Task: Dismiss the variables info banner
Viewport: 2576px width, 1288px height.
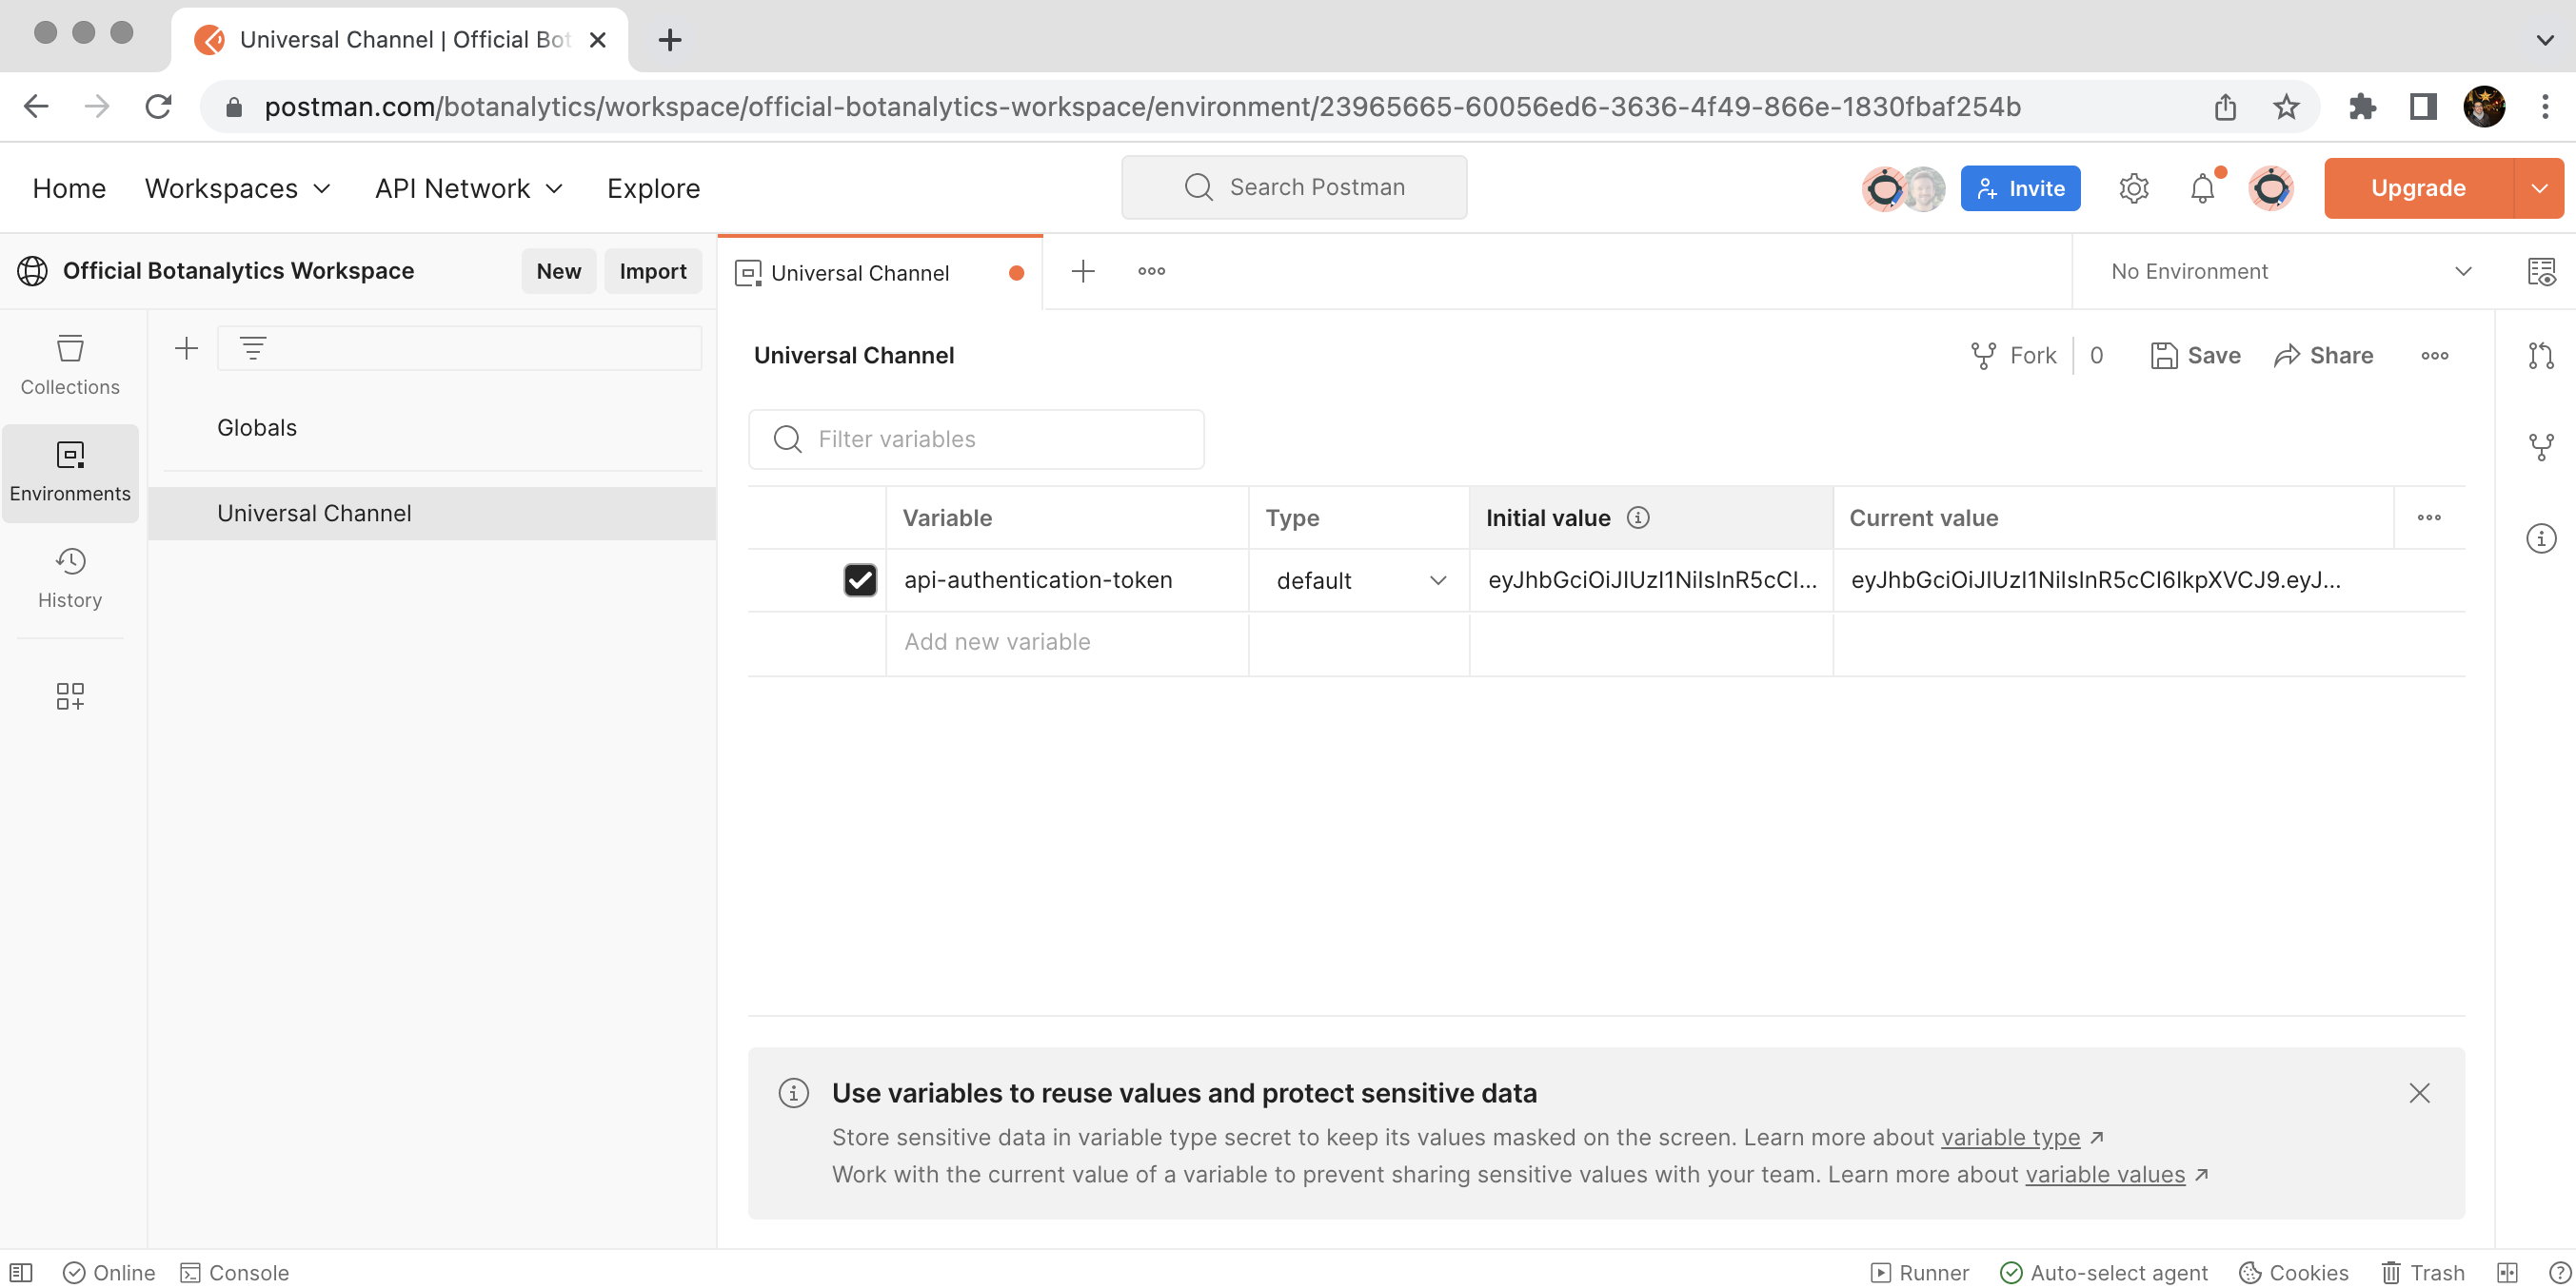Action: [2419, 1092]
